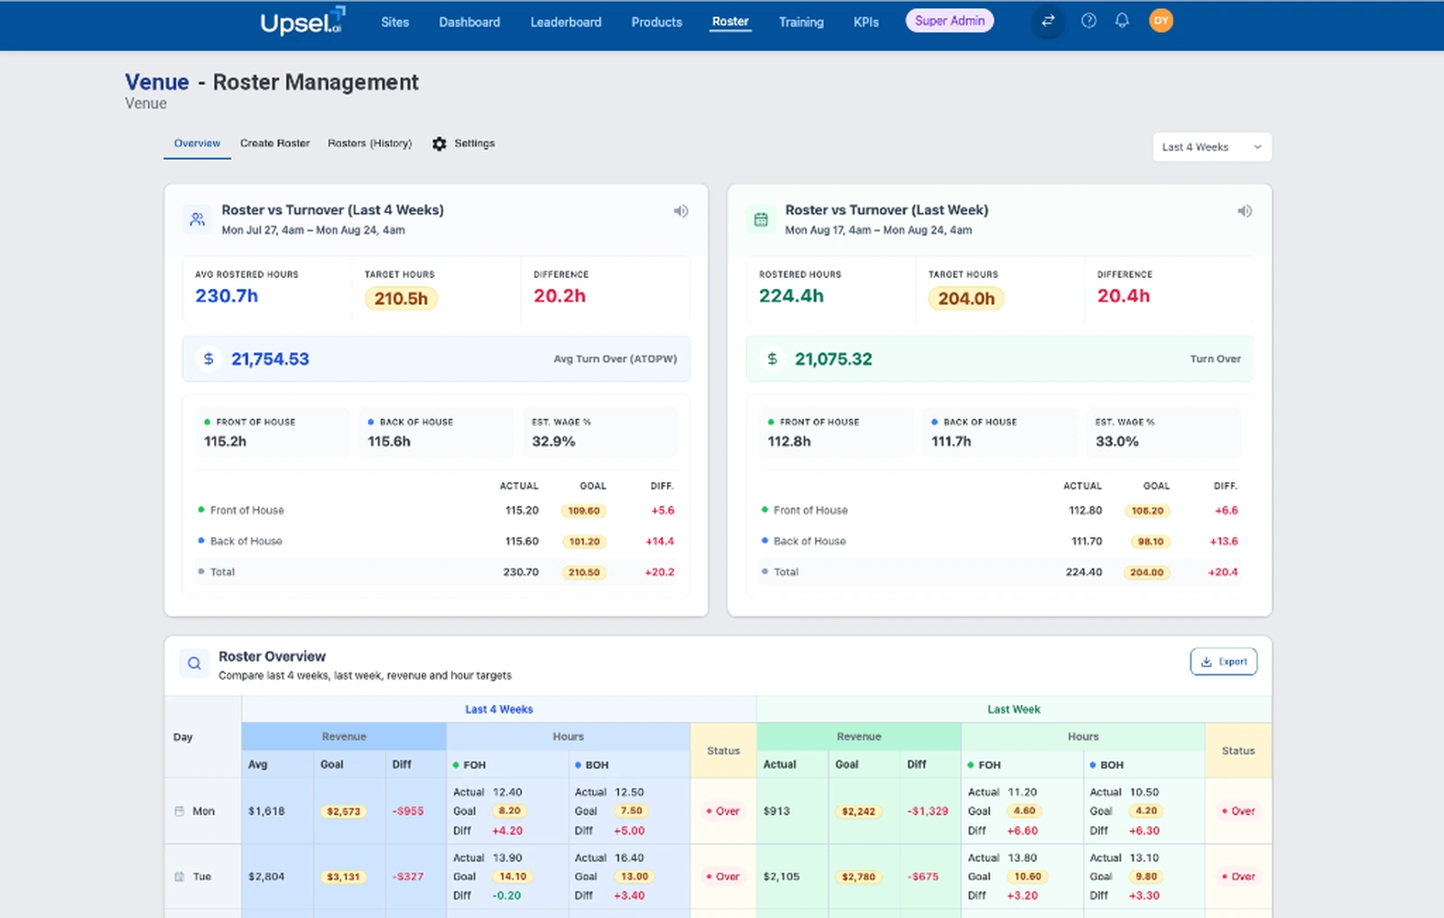Select the Roster nav item

(x=730, y=22)
